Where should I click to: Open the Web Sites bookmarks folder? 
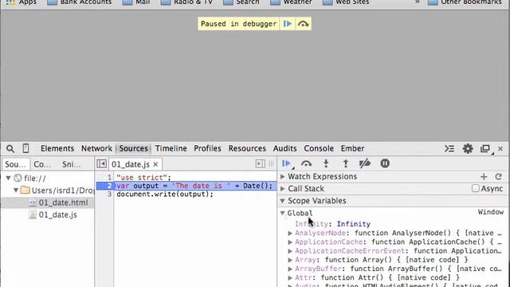tap(346, 2)
